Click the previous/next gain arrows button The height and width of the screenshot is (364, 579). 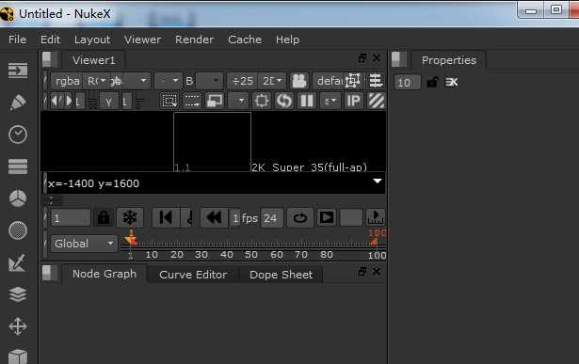61,101
